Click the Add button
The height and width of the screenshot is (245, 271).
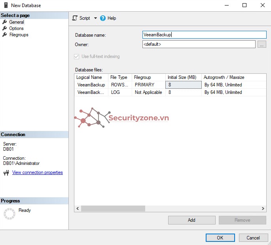tap(191, 220)
